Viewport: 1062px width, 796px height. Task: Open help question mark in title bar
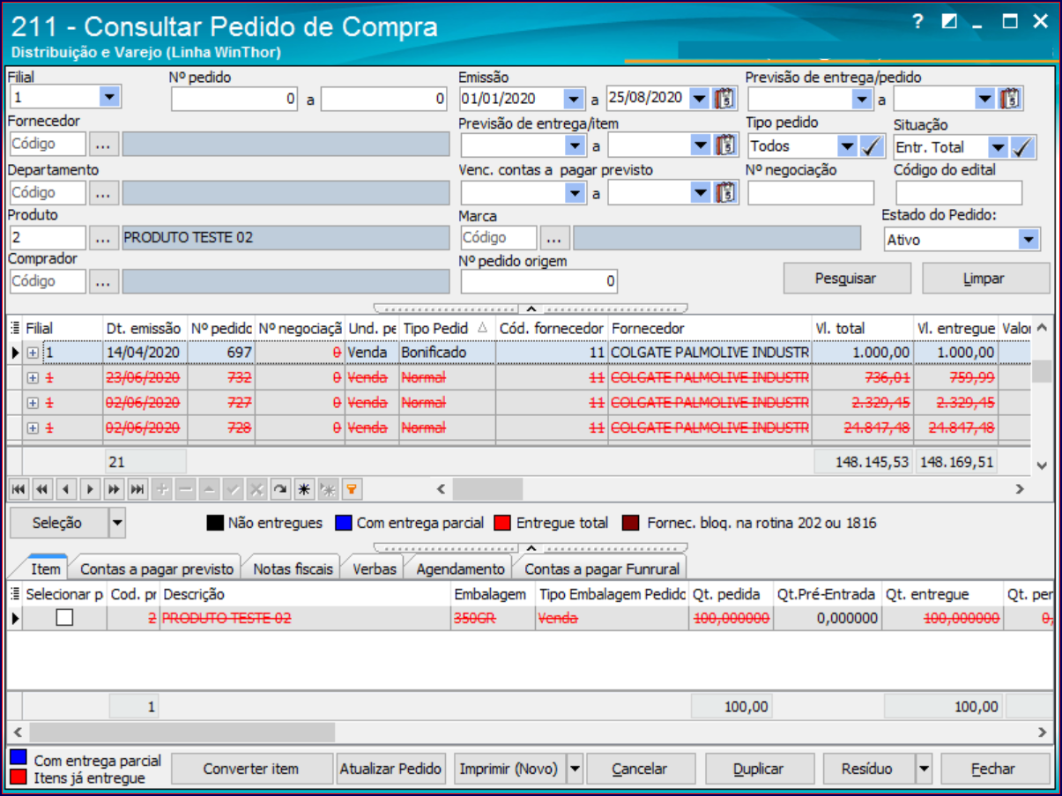(x=917, y=22)
